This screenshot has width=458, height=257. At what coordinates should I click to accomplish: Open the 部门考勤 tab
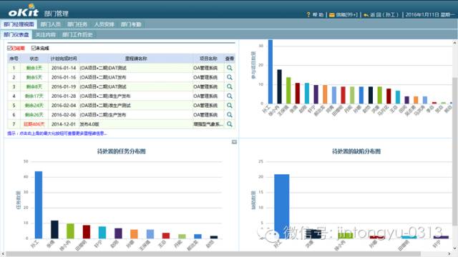131,24
